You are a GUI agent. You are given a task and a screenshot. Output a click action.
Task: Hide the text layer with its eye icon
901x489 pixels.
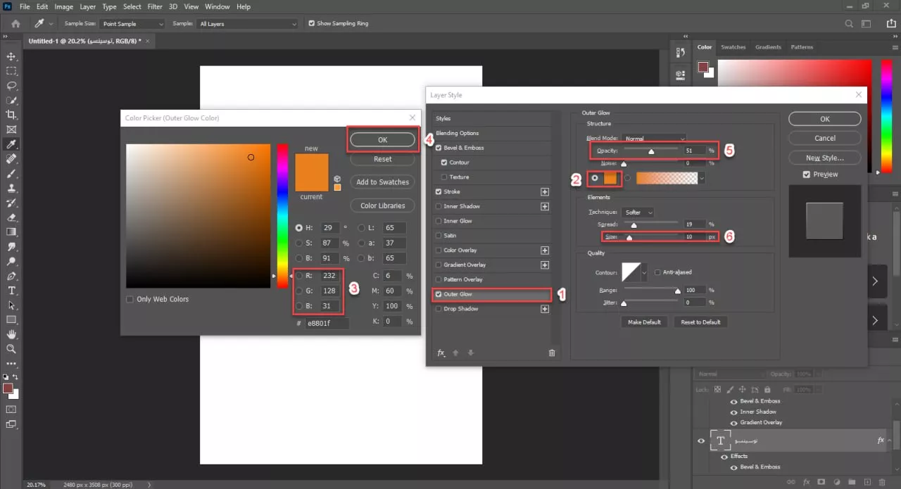[701, 440]
